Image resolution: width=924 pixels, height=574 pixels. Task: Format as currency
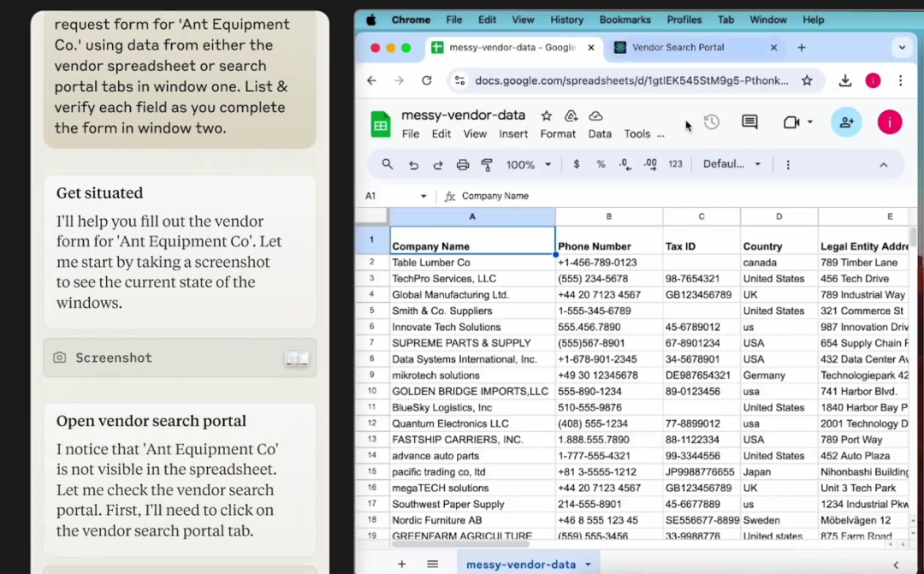(577, 164)
